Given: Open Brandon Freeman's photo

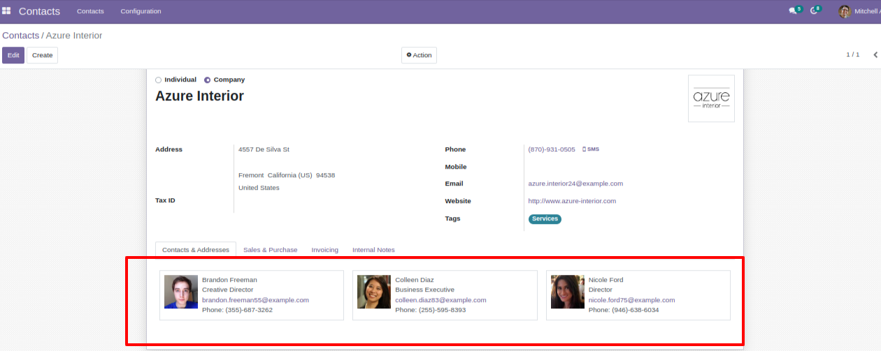Looking at the screenshot, I should tap(181, 292).
